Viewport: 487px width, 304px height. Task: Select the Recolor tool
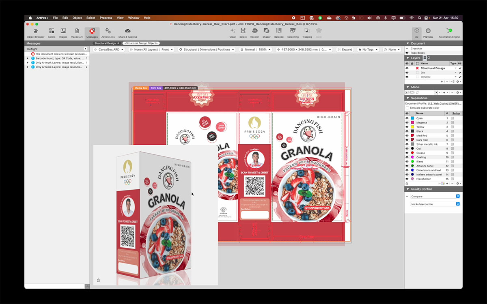(254, 32)
